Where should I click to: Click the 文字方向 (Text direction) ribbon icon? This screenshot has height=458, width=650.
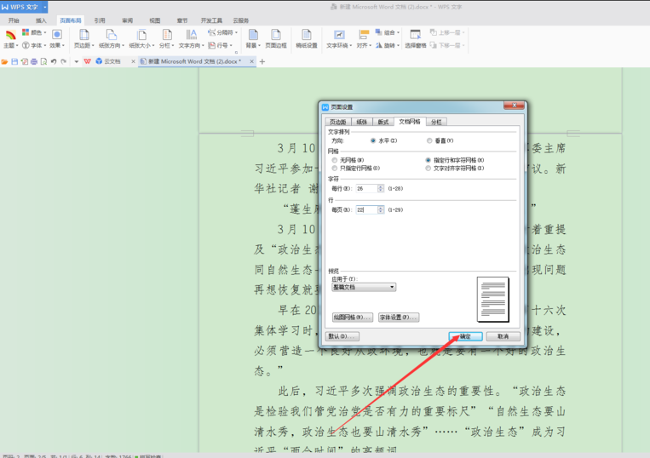click(191, 35)
